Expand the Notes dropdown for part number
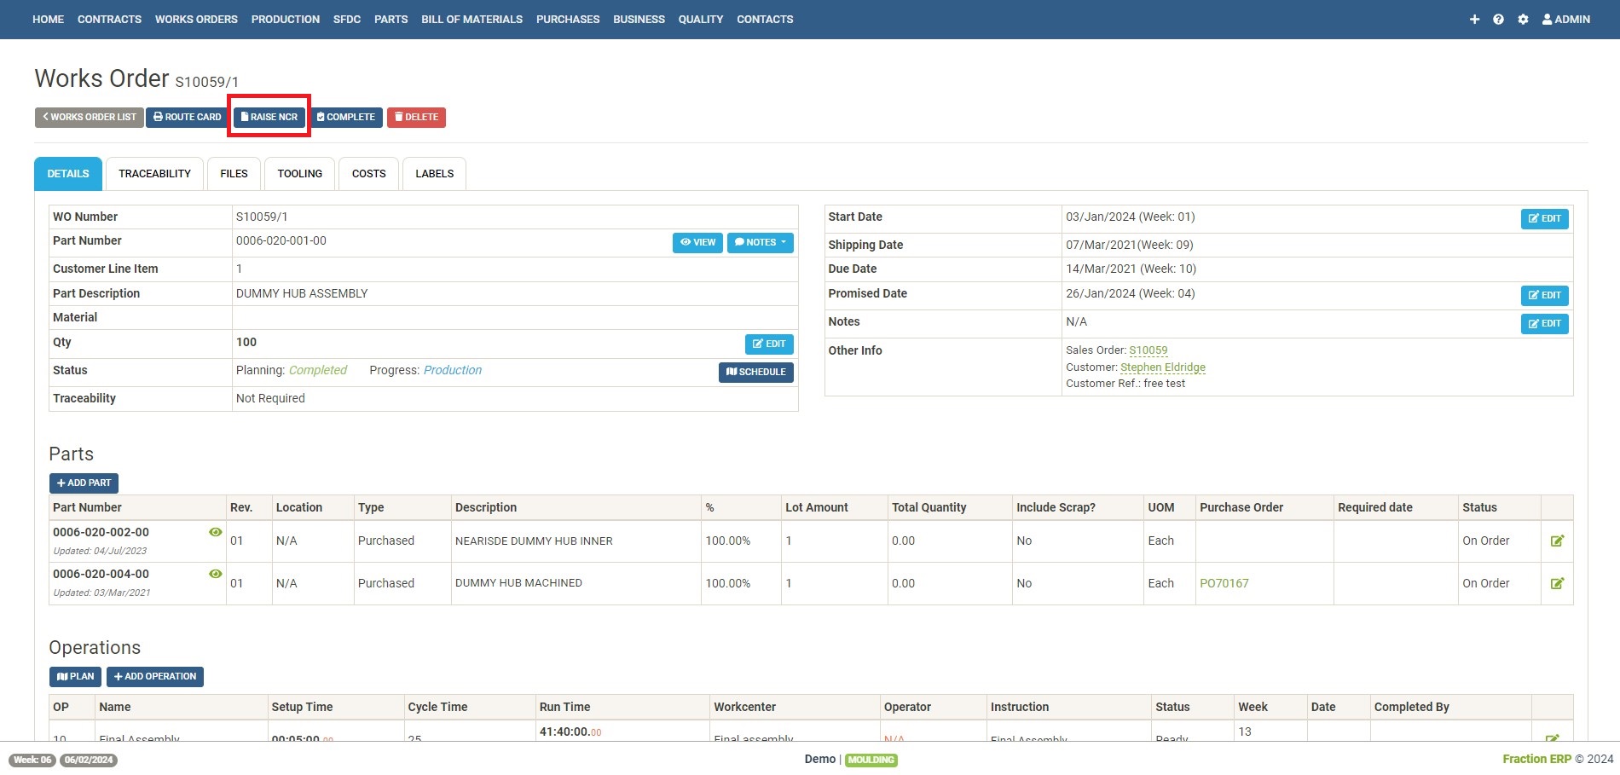The width and height of the screenshot is (1620, 775). [760, 243]
